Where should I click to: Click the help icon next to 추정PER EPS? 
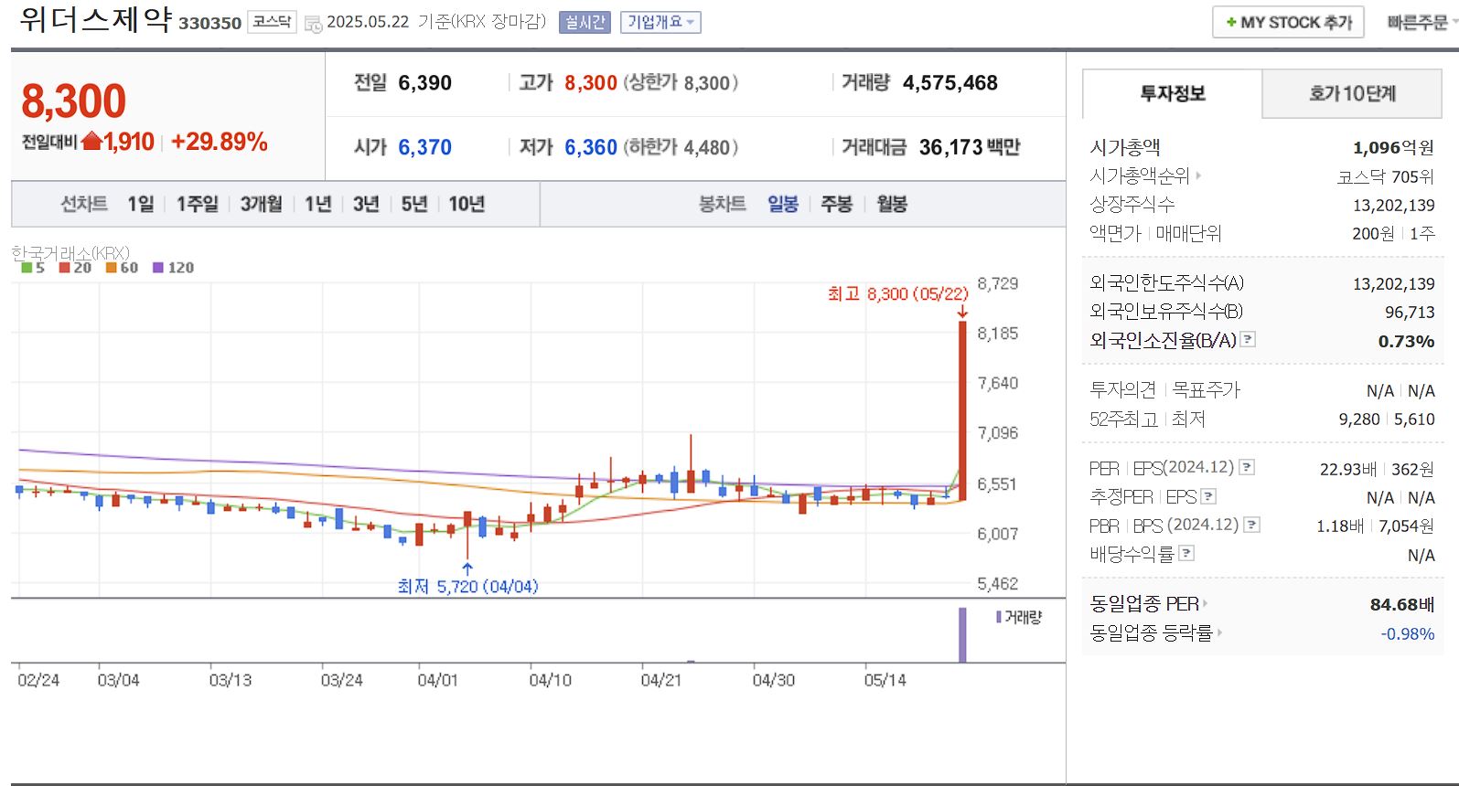tap(1208, 496)
